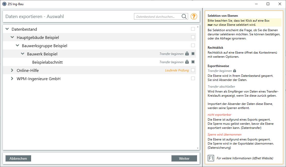Collapse the Bauwerksgruppe Beispiel node
This screenshot has width=286, height=167.
[x=17, y=46]
